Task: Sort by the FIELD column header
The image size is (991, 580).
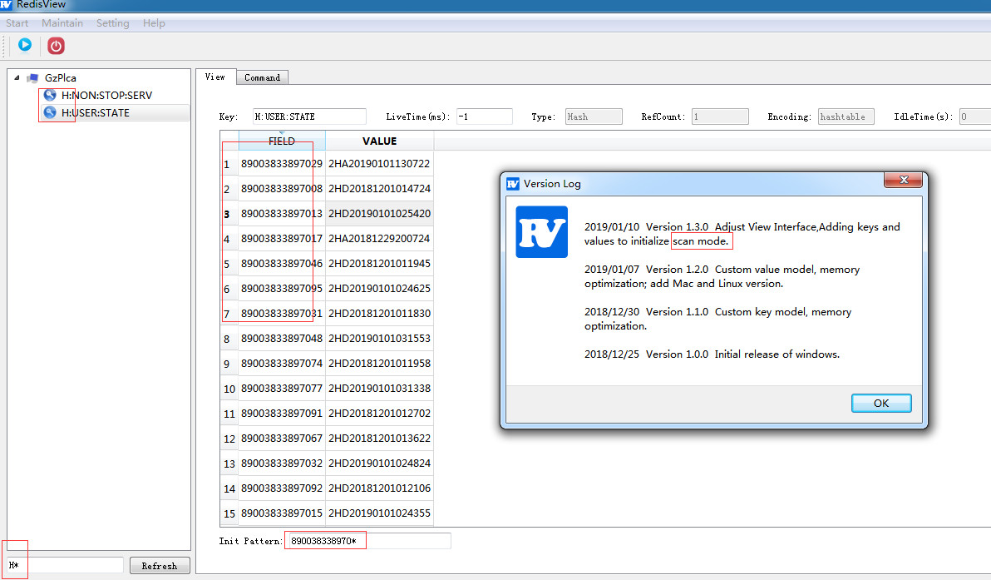Action: (282, 141)
